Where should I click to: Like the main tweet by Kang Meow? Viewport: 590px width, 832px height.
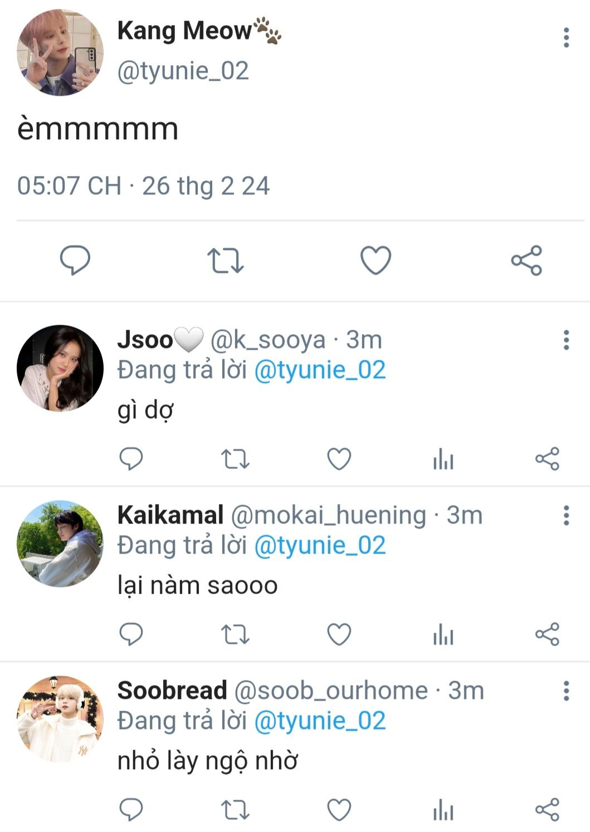pos(376,260)
